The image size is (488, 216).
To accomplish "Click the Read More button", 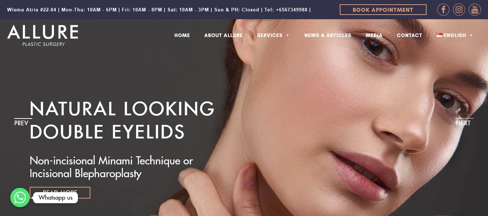I will pyautogui.click(x=60, y=193).
